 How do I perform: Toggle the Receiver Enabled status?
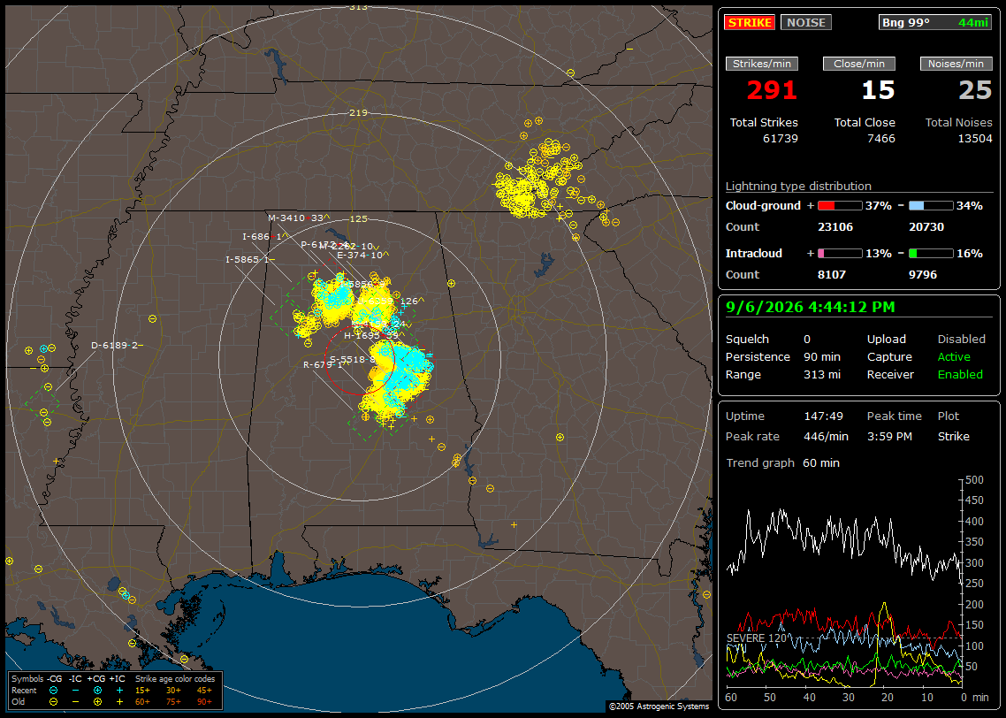pyautogui.click(x=960, y=374)
